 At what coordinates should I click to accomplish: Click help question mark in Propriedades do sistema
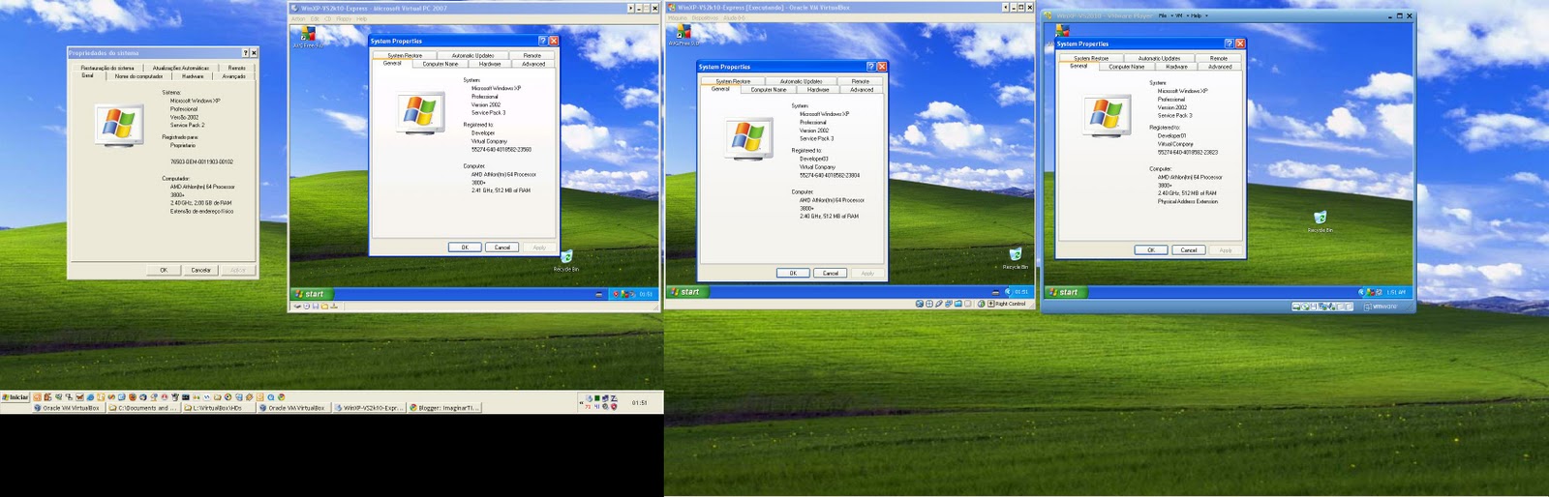click(245, 53)
